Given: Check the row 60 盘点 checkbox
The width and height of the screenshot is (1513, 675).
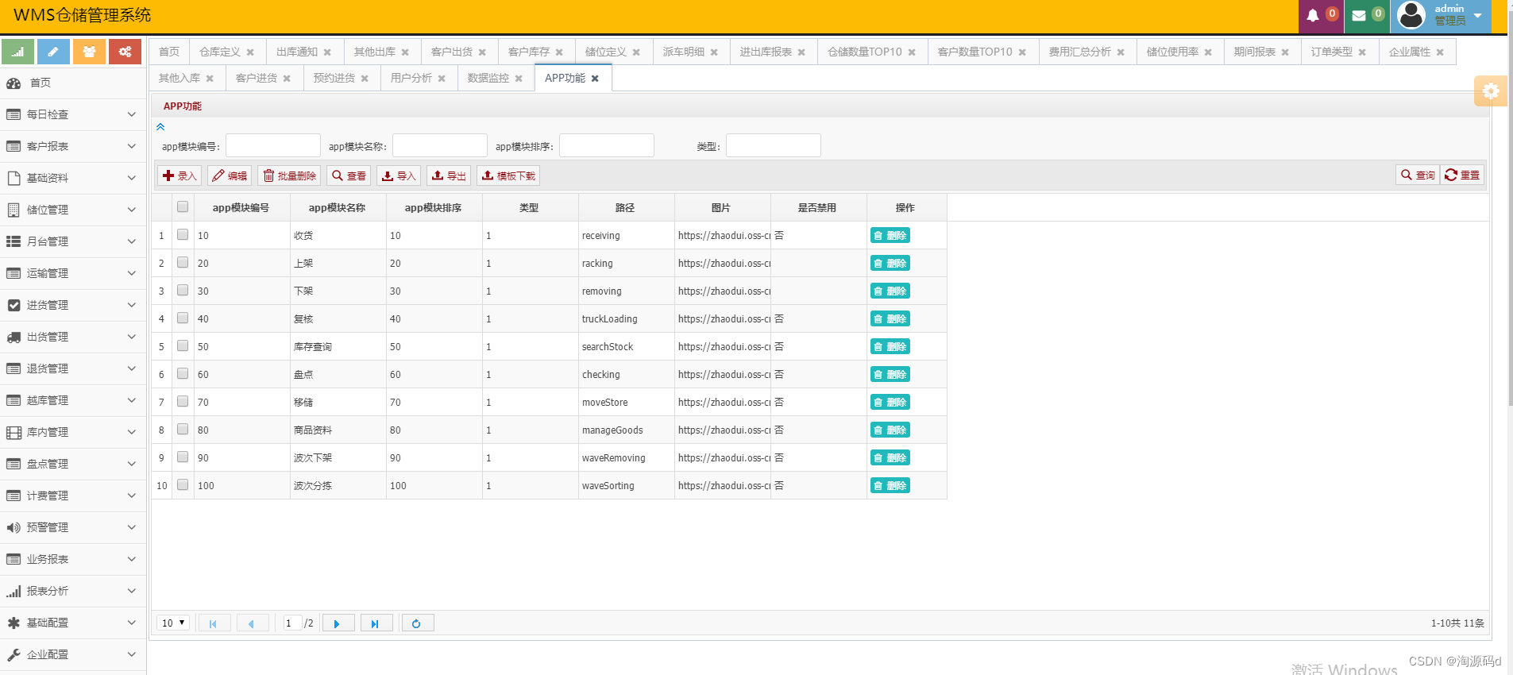Looking at the screenshot, I should 183,374.
